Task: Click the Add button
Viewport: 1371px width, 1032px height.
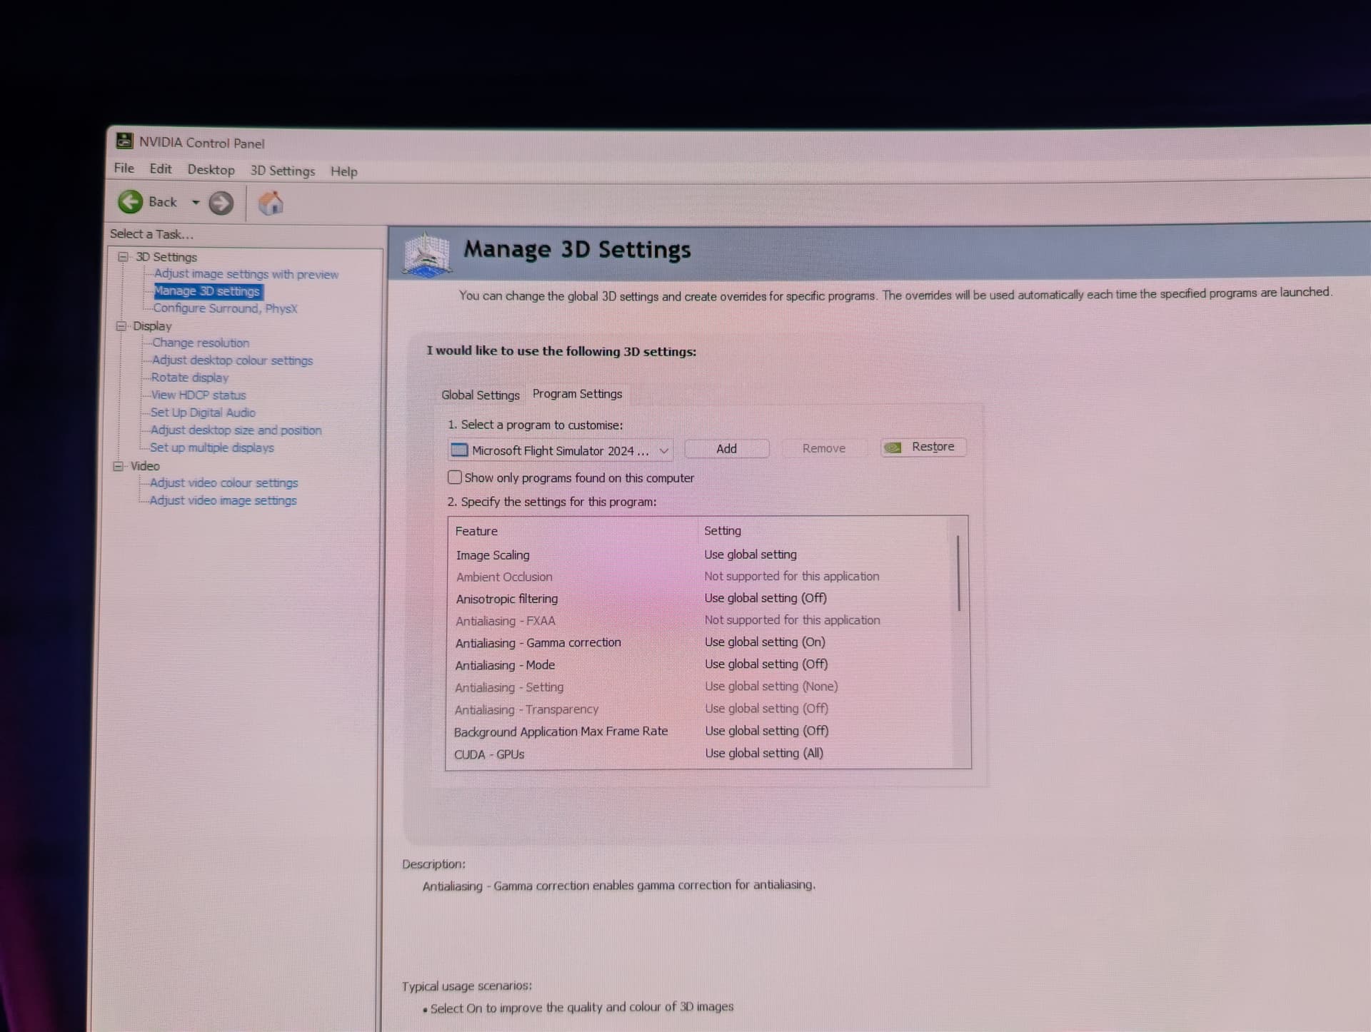Action: tap(726, 449)
